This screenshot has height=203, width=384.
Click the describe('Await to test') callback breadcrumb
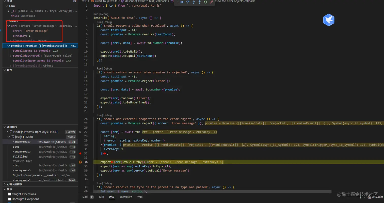146,1
